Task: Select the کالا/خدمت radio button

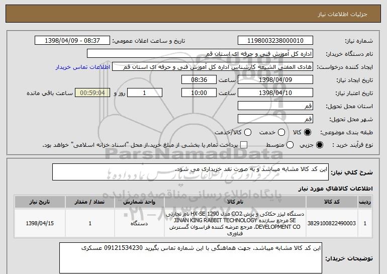Action: click(248, 132)
